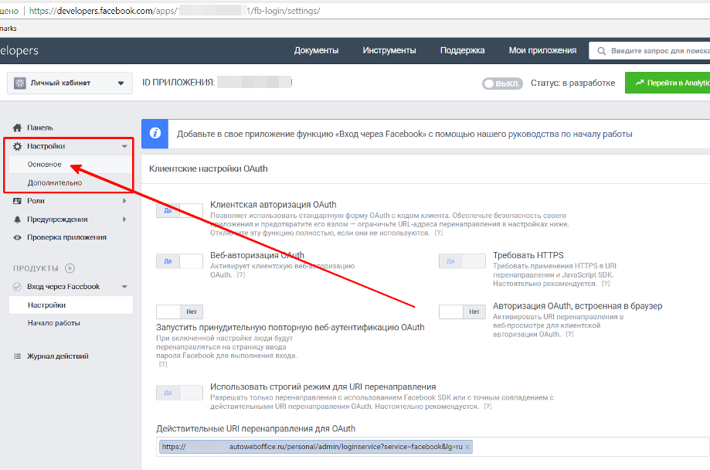Toggle Клиентская авторизация OAuth switch
710x470 pixels.
(x=179, y=211)
